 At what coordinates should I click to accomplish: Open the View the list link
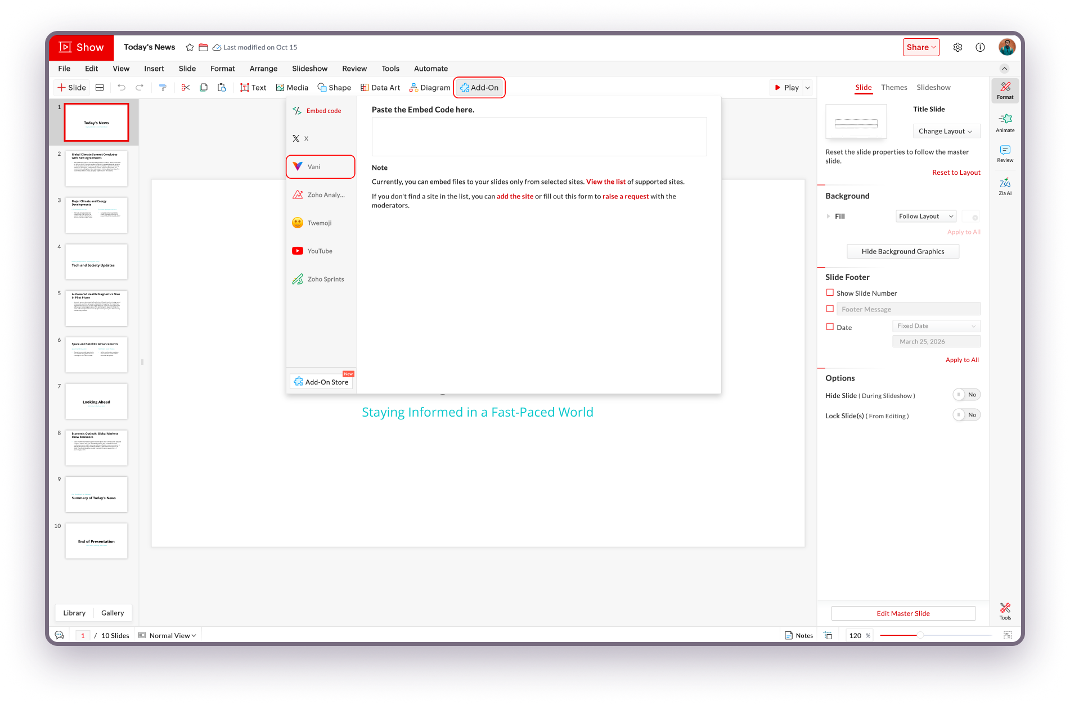(x=605, y=182)
